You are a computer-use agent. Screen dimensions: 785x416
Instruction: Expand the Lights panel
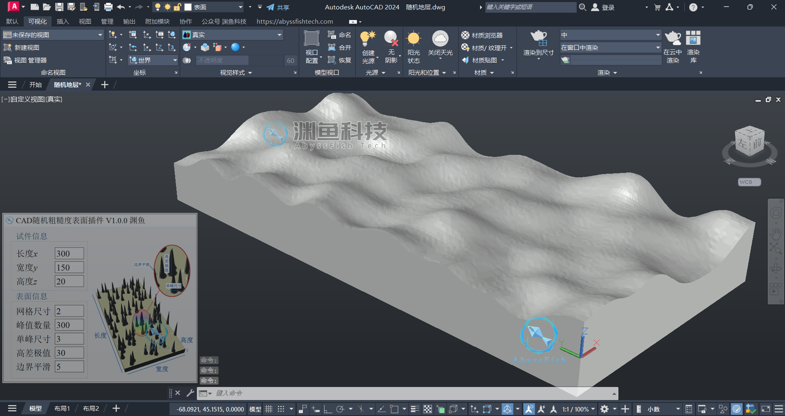click(376, 73)
